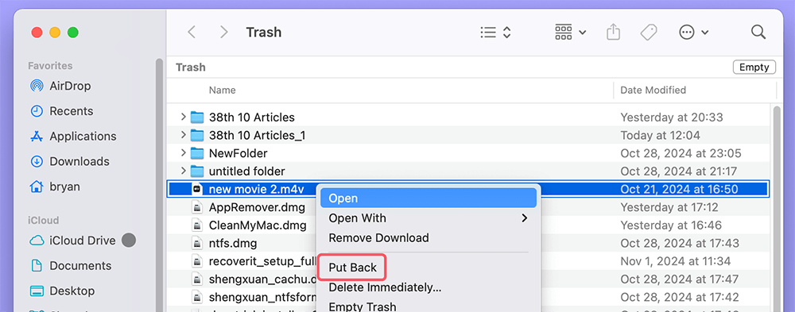Select the 38th 10 Articles_1 folder icon
This screenshot has height=312, width=795.
click(x=197, y=135)
